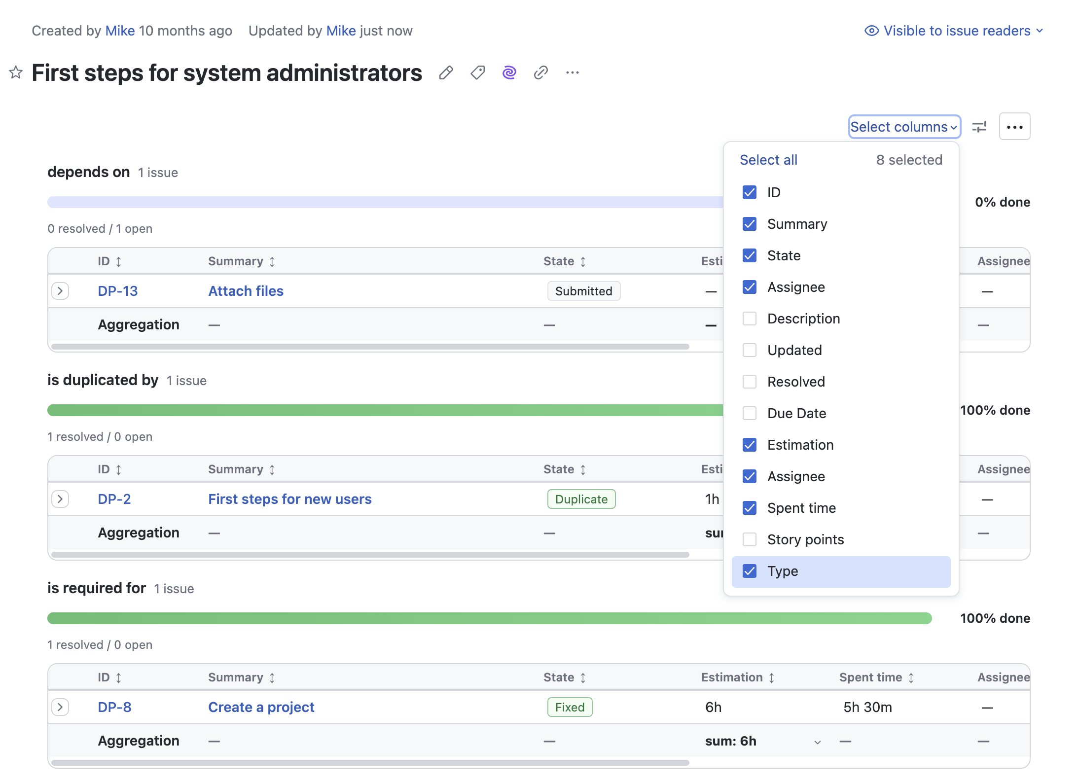Copy the issue link using the link icon
This screenshot has height=782, width=1078.
(540, 72)
